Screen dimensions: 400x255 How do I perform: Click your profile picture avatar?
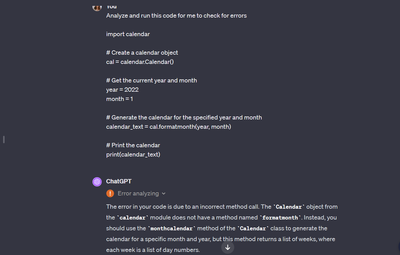[97, 7]
